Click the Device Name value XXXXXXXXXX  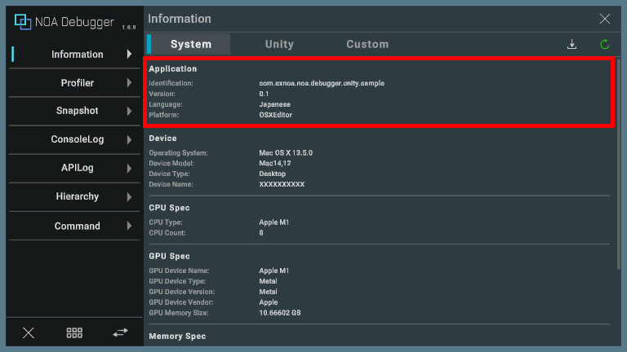click(282, 184)
